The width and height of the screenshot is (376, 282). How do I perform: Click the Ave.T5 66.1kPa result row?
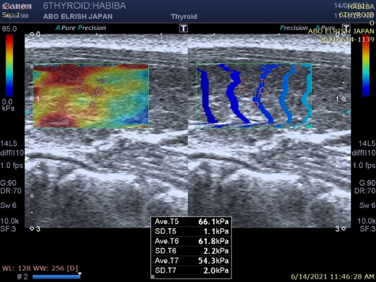(192, 222)
